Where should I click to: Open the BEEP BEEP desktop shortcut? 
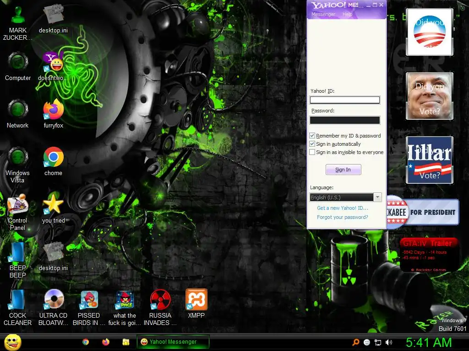[18, 260]
